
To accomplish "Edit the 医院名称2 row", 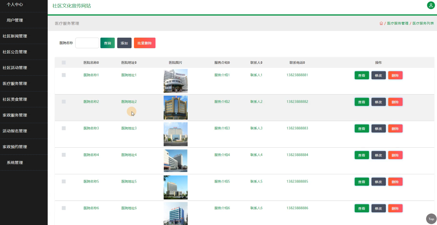I will point(378,102).
